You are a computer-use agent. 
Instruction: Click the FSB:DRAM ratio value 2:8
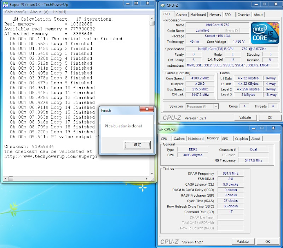click(231, 179)
